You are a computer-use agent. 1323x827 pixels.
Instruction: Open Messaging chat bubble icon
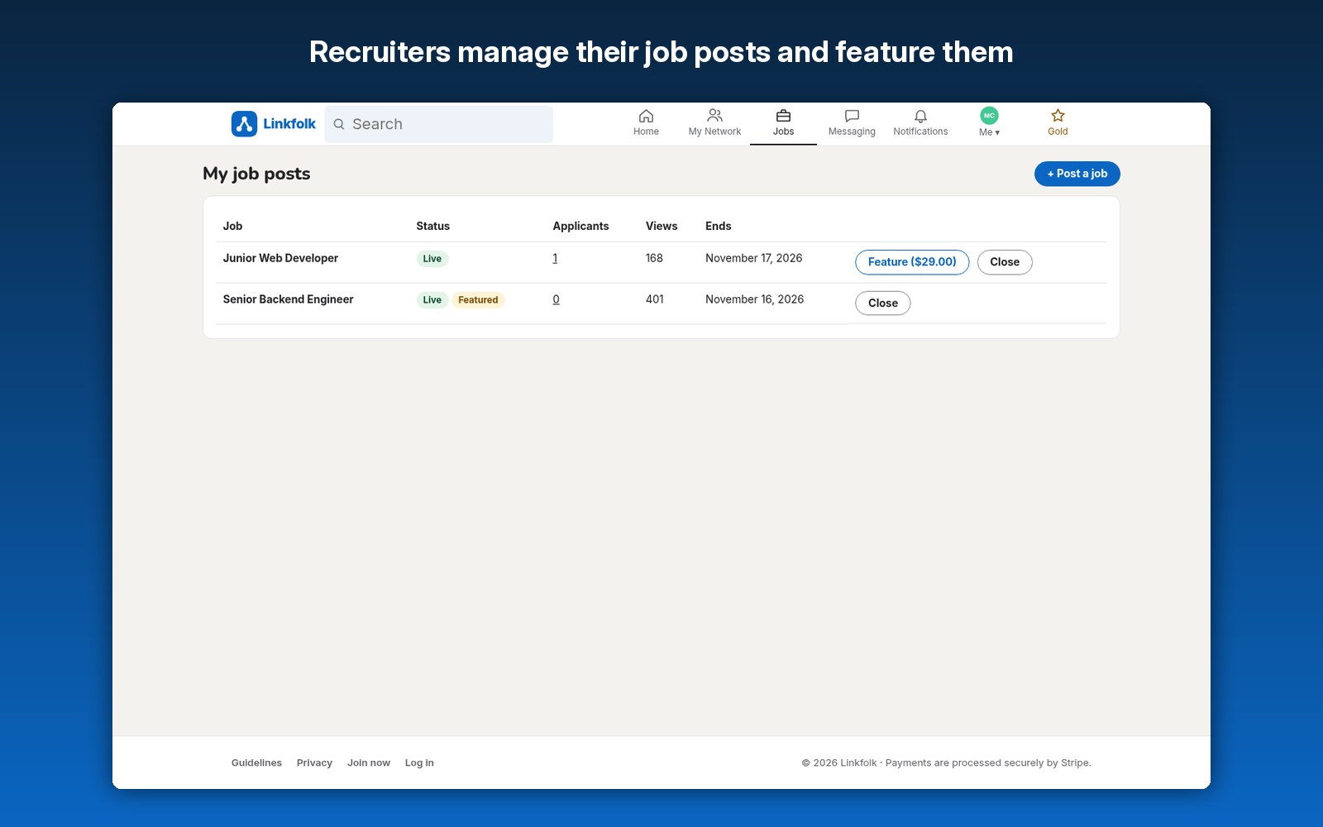pyautogui.click(x=852, y=116)
